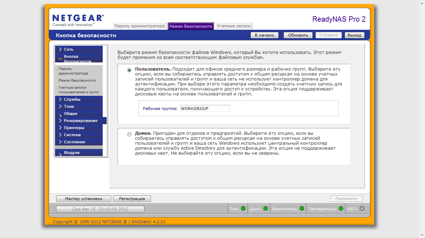Screen dimensions: 425x238
Task: Click the 'Выход' logout button
Action: click(354, 35)
